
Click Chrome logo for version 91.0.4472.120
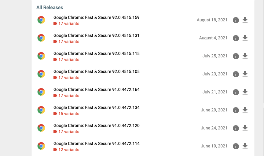[41, 128]
